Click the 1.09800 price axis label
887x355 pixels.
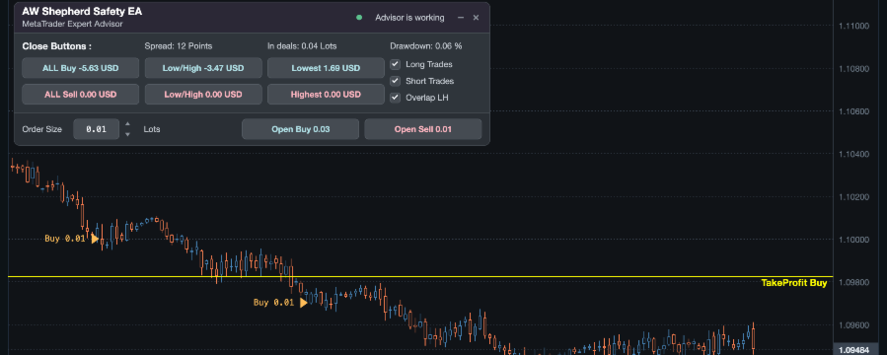pyautogui.click(x=853, y=282)
